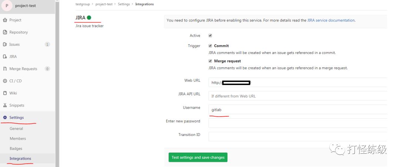
Task: Click project-test in the breadcrumb
Action: pyautogui.click(x=104, y=4)
